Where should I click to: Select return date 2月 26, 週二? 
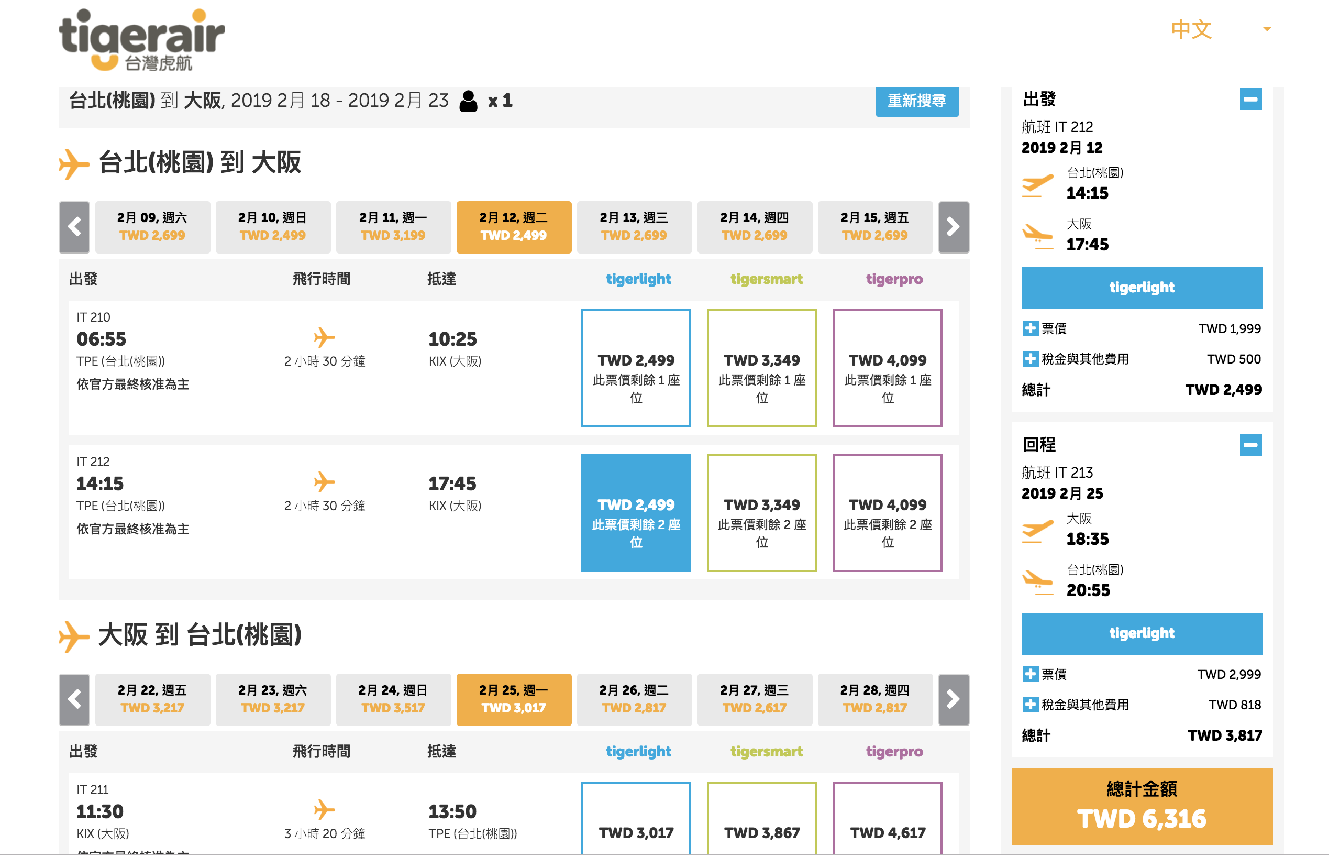(x=634, y=699)
